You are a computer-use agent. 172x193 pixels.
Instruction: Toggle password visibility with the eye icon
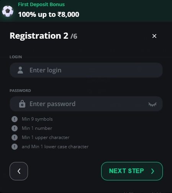(x=152, y=104)
